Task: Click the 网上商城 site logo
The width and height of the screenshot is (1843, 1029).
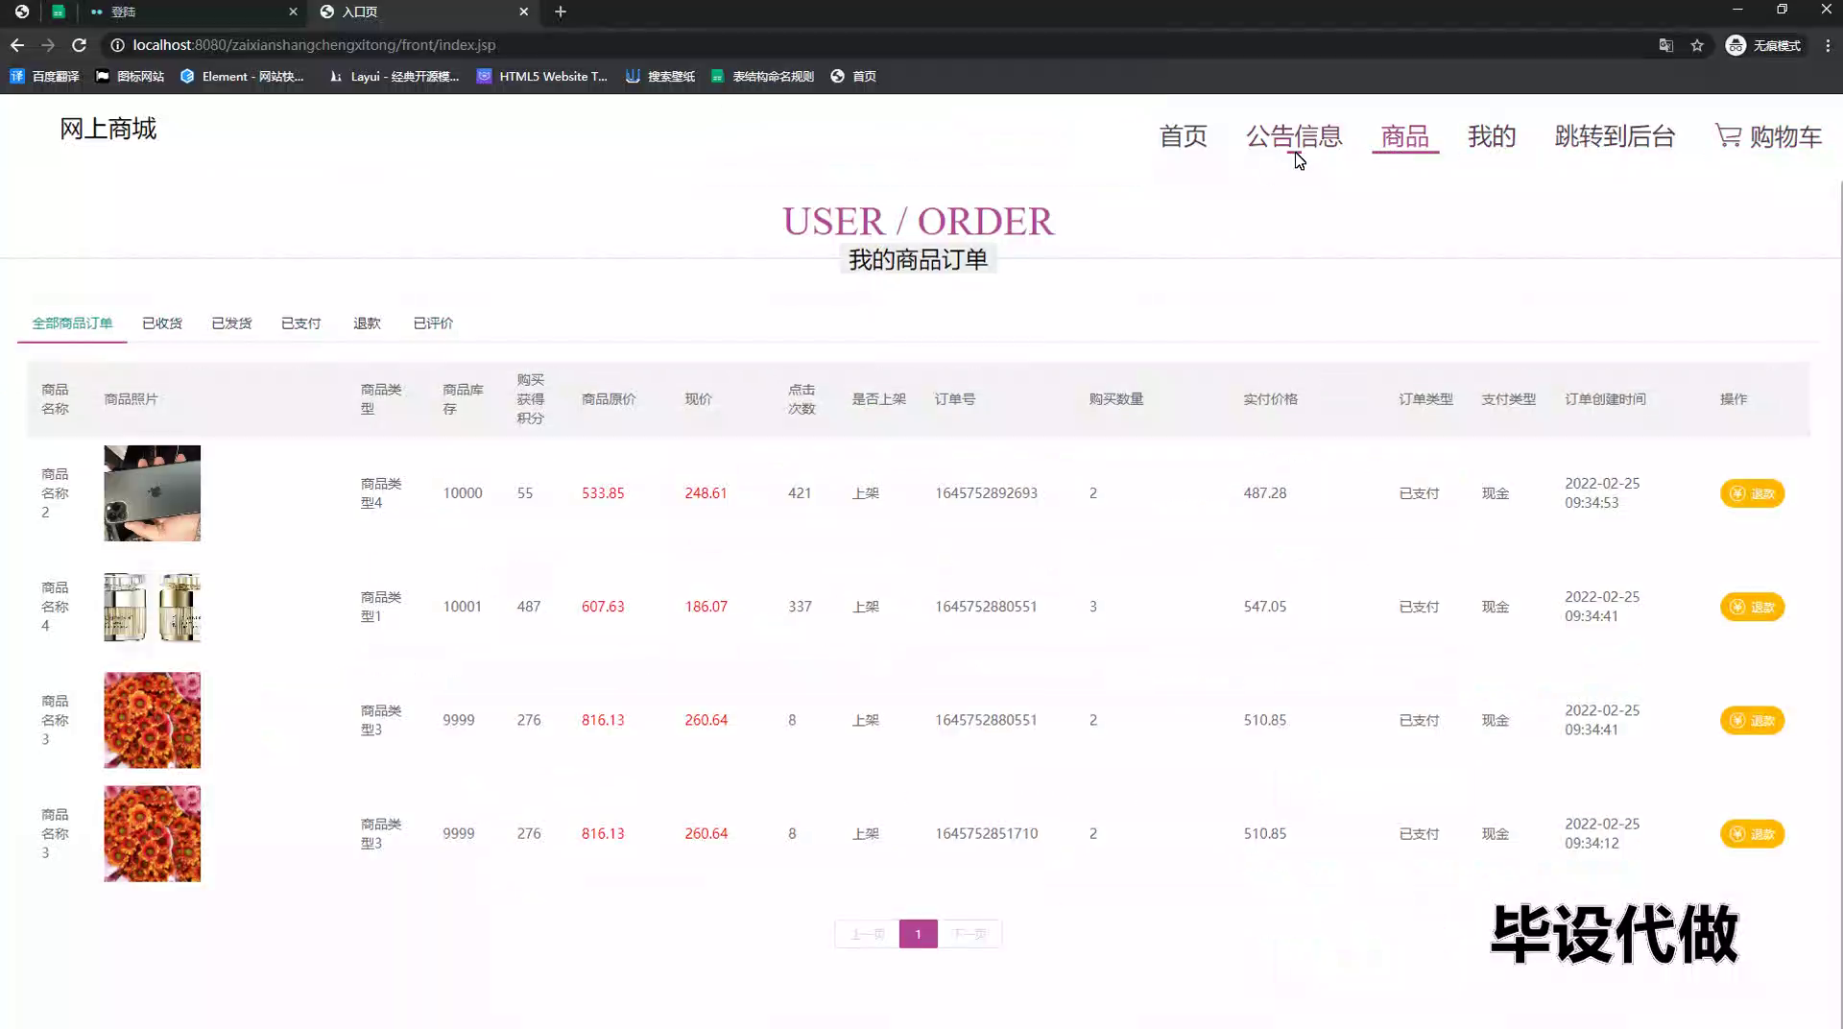Action: 108,129
